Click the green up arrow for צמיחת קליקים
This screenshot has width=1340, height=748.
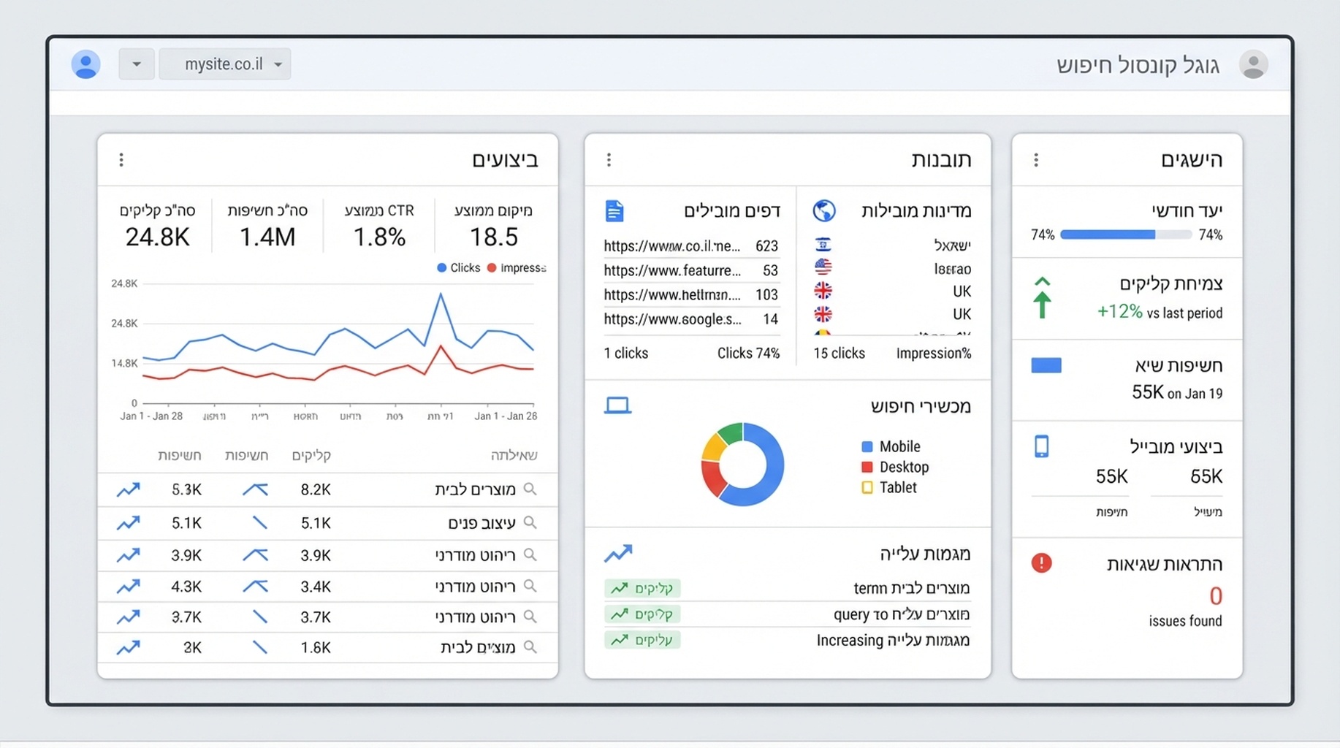1043,297
